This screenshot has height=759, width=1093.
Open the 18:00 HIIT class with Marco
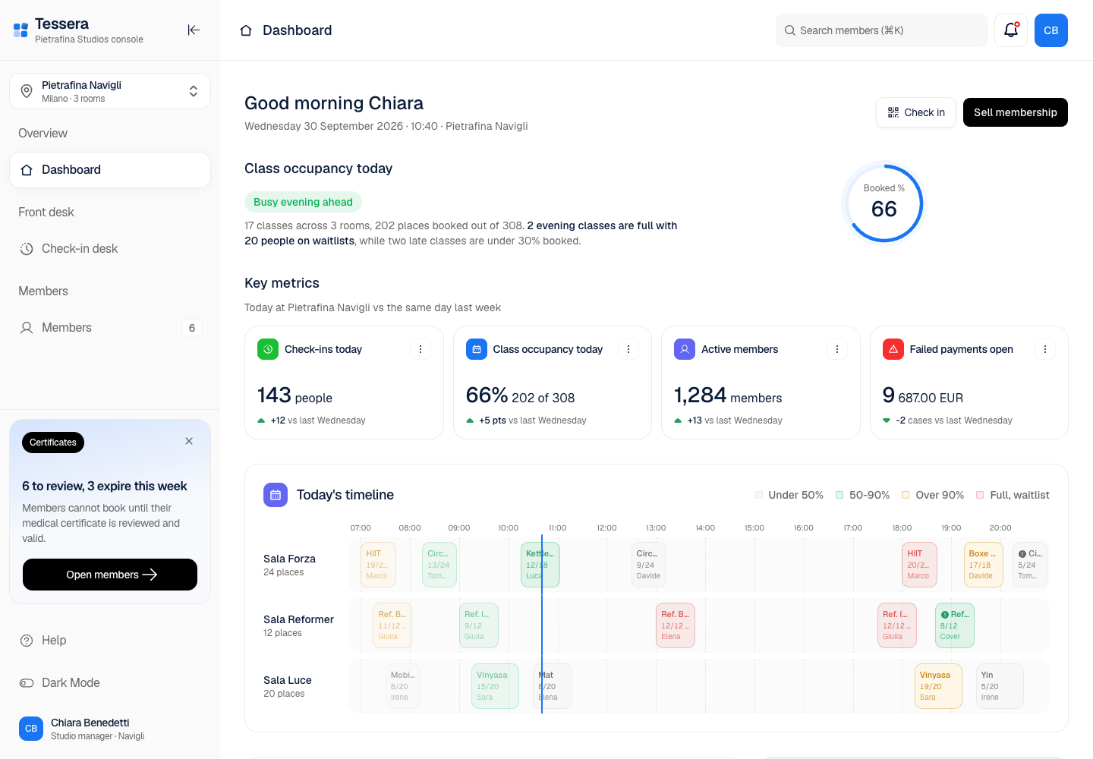[x=919, y=565]
